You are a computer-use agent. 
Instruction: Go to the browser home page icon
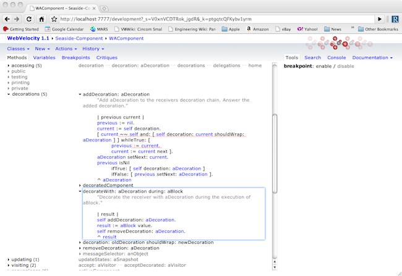click(x=42, y=19)
